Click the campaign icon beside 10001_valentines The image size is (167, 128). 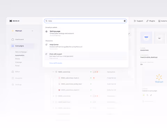pos(56,72)
